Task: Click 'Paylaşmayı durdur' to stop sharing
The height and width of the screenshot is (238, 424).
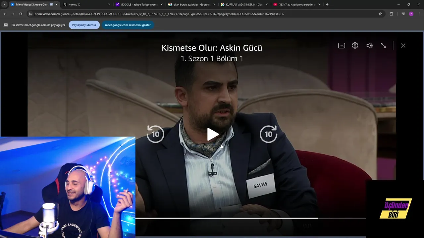Action: (x=84, y=25)
